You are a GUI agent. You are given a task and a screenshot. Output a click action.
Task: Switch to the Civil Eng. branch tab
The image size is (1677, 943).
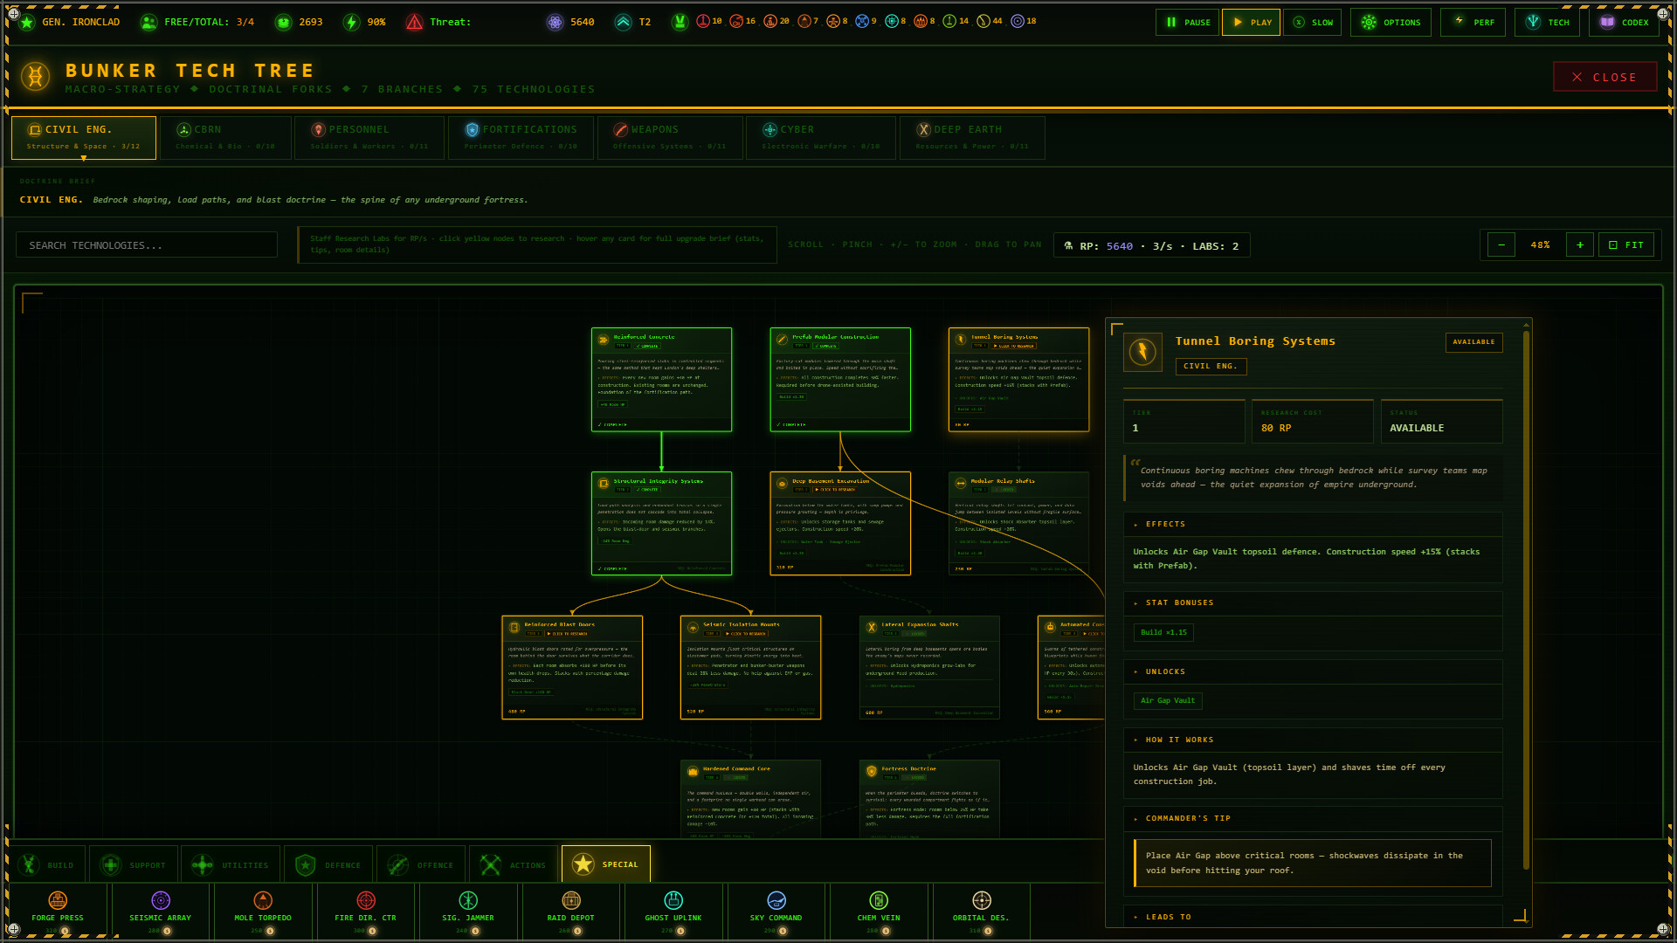84,137
